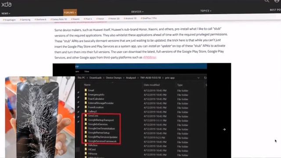Sort by the Type column header

tap(180, 85)
